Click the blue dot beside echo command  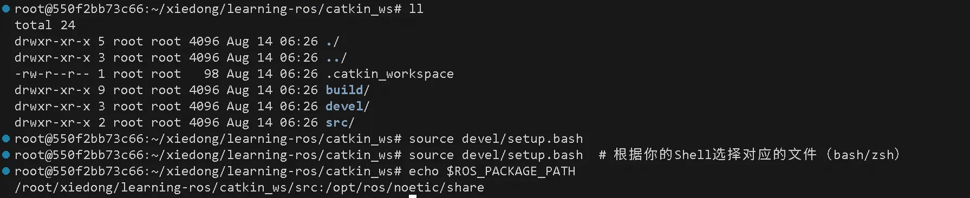click(x=6, y=171)
